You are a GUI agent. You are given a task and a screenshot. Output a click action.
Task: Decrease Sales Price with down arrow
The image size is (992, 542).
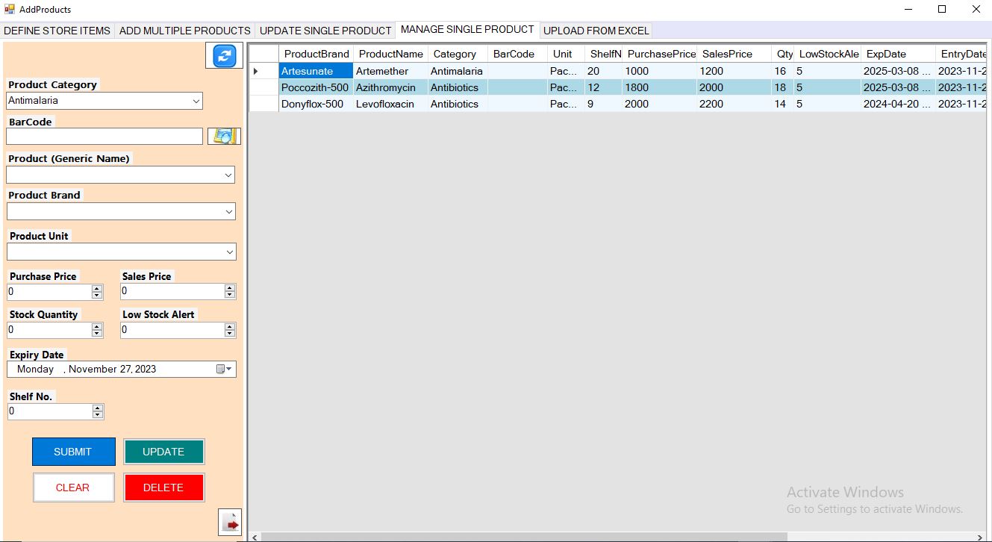pyautogui.click(x=230, y=296)
